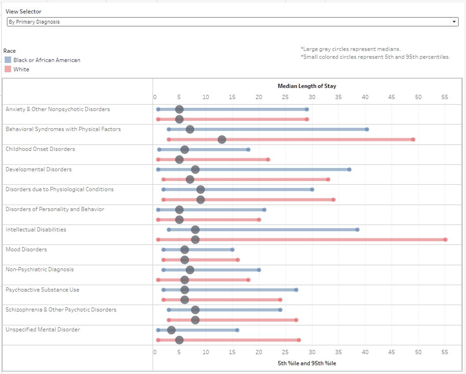
Task: Click the 'Schizophrenia & Other Psychotic Disorders' label
Action: click(61, 310)
